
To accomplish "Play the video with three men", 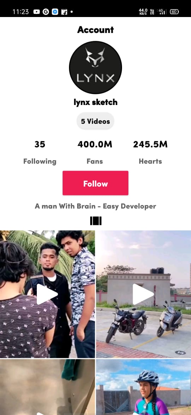I will click(47, 294).
